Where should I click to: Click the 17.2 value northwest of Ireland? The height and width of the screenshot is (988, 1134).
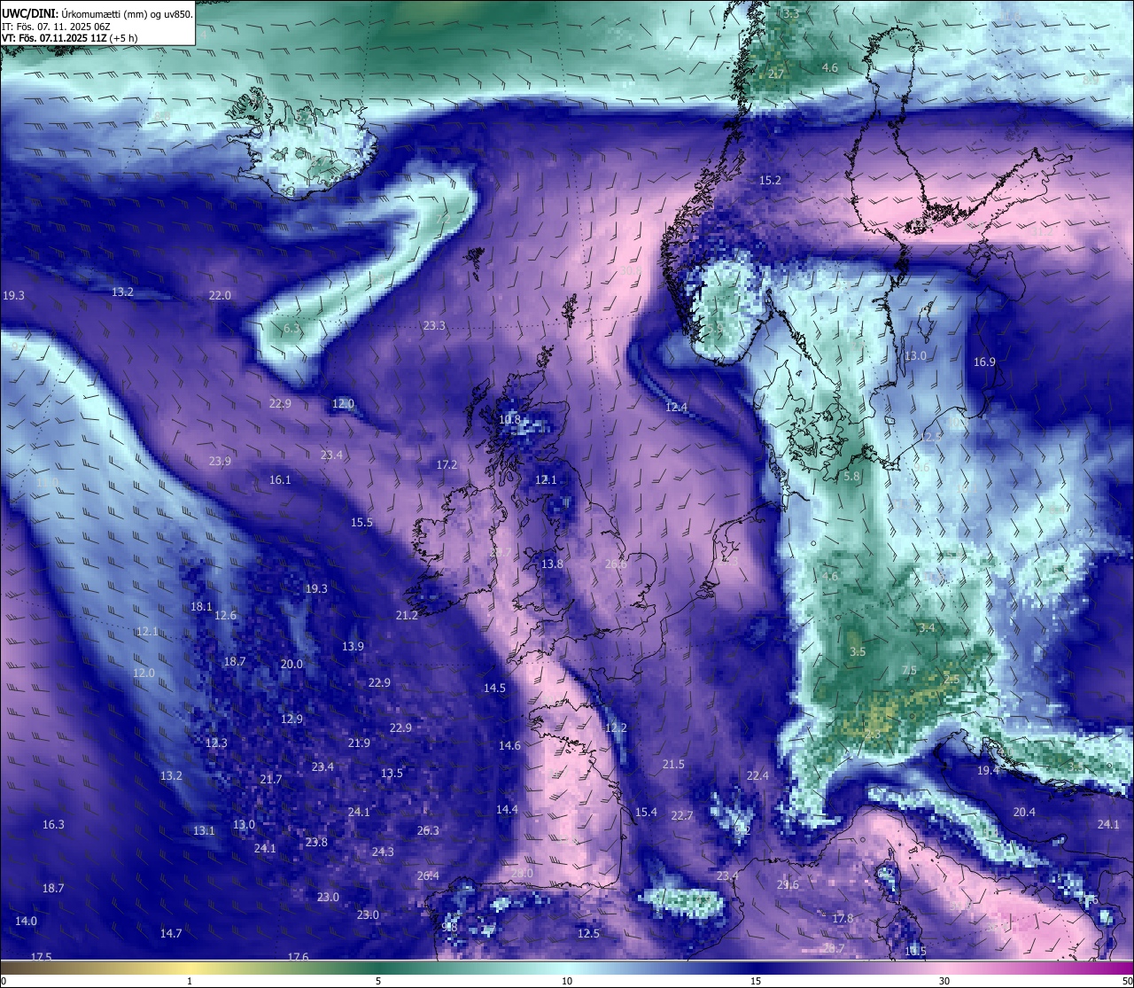coord(447,464)
